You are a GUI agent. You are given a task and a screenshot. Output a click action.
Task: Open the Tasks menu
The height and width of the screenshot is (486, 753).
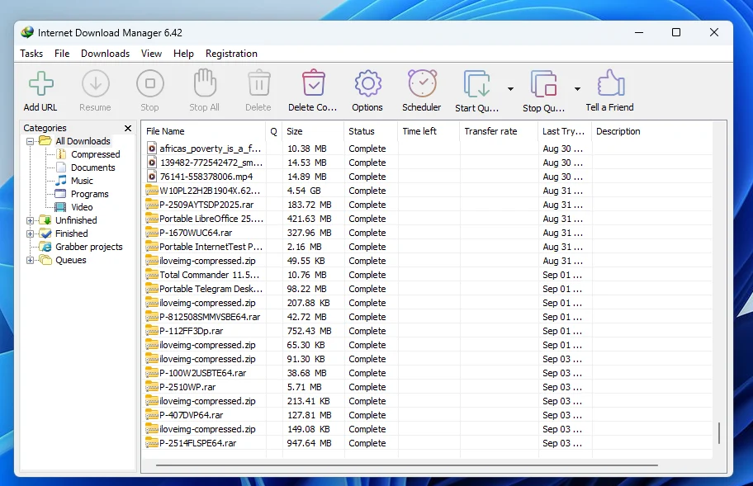(31, 54)
